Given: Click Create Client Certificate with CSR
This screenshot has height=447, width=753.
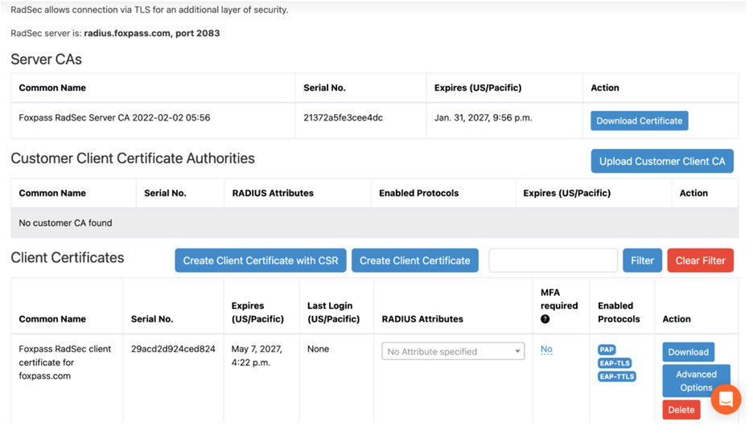Looking at the screenshot, I should pos(261,260).
